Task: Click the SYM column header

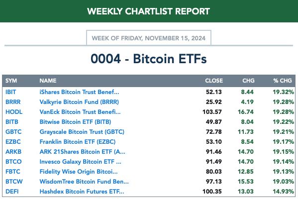Action: pos(11,81)
